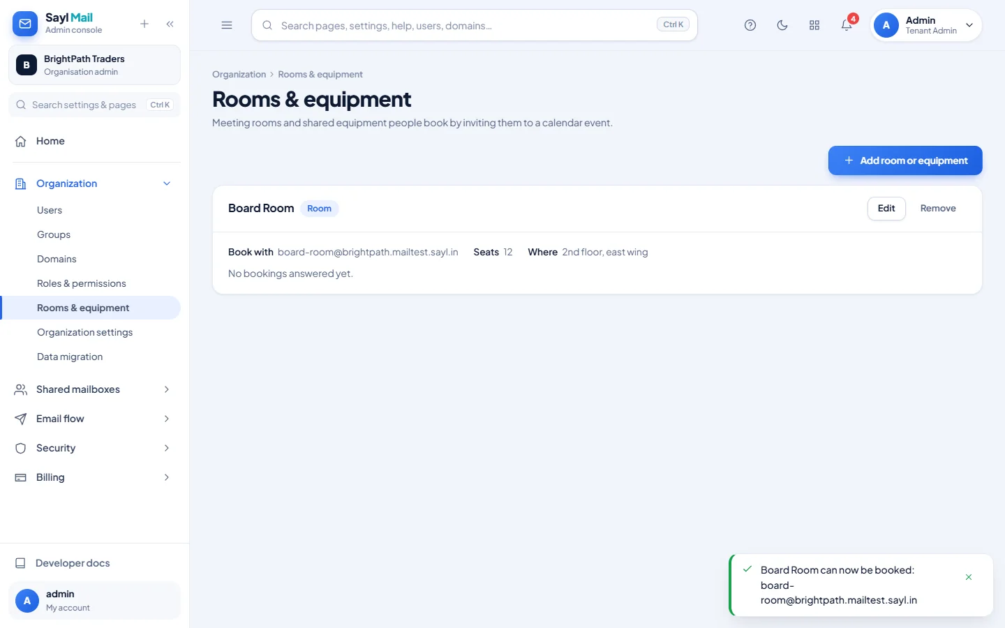The height and width of the screenshot is (628, 1005).
Task: Click the Organization breadcrumb link
Action: pos(239,75)
